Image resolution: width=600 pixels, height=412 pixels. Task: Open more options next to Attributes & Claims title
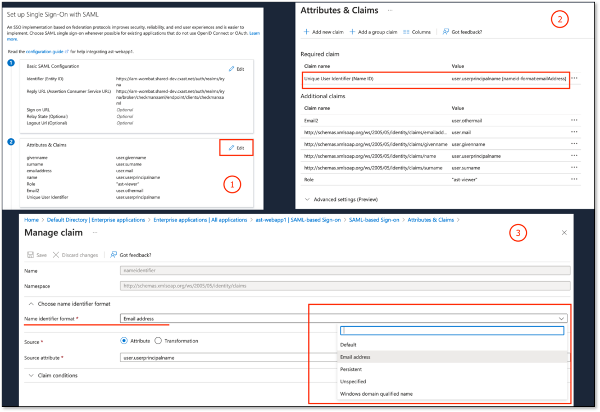[390, 10]
